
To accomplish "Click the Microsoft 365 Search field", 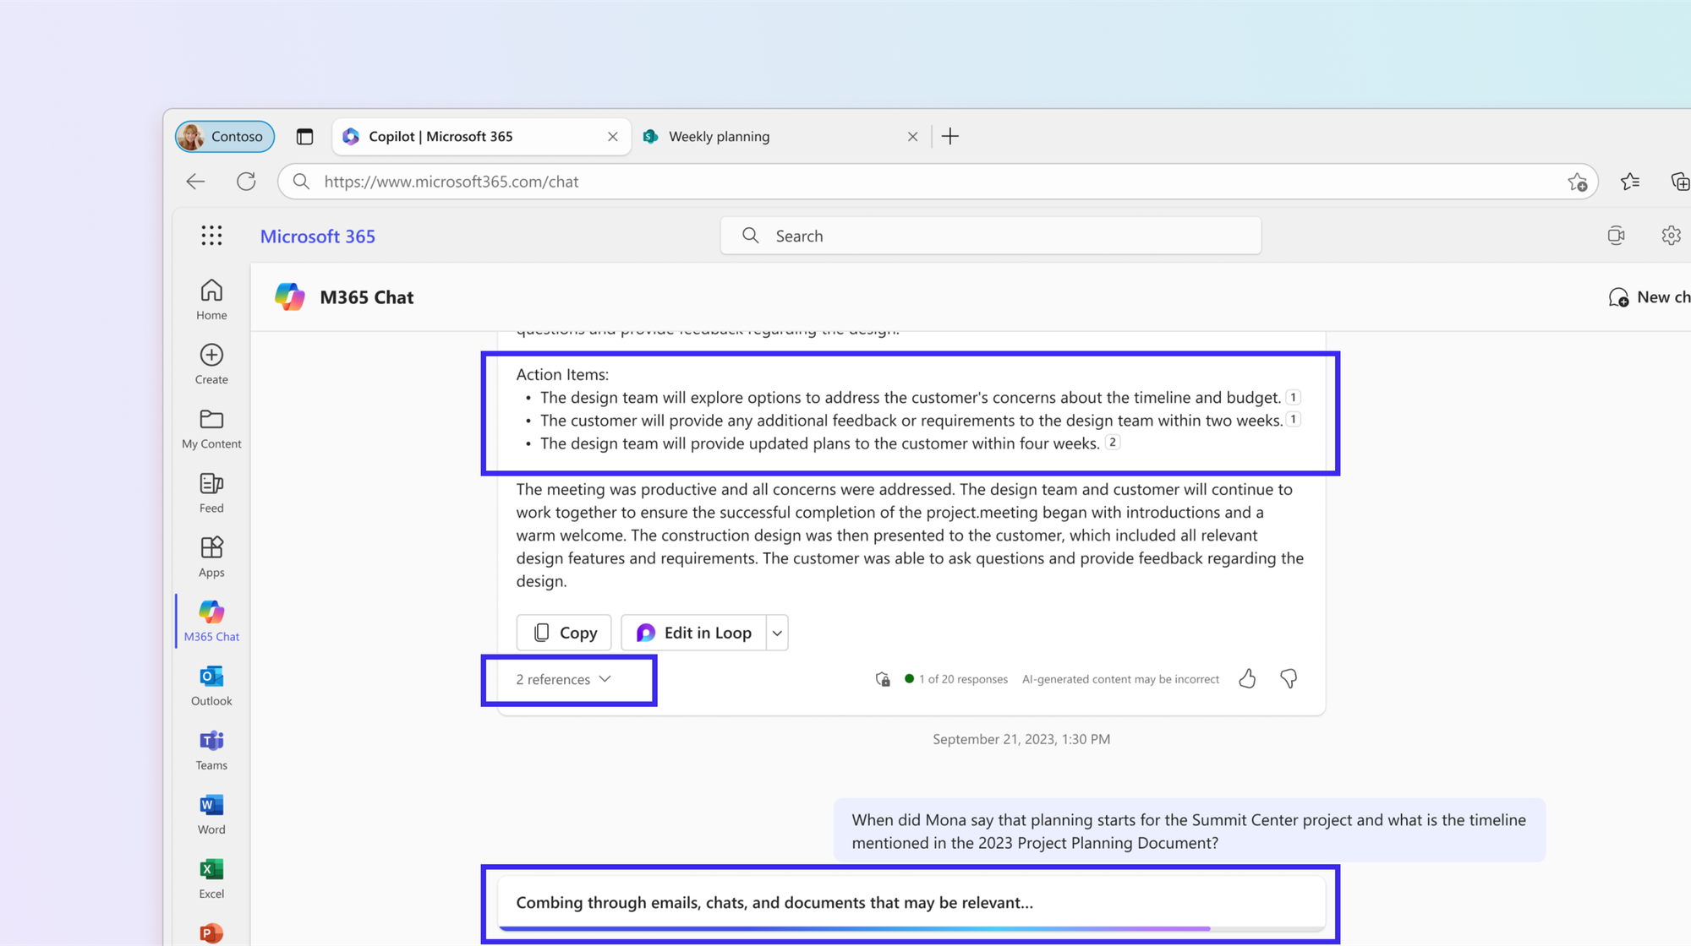I will 989,236.
